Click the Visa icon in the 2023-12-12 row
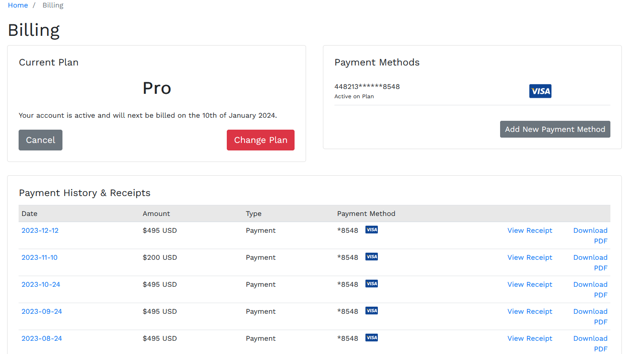Image resolution: width=625 pixels, height=354 pixels. [372, 230]
